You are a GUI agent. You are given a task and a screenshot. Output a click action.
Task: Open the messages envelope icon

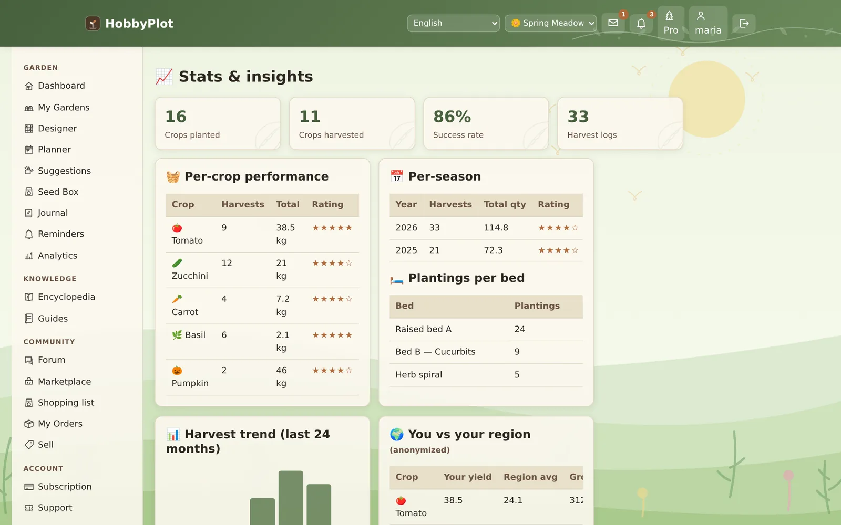point(613,23)
